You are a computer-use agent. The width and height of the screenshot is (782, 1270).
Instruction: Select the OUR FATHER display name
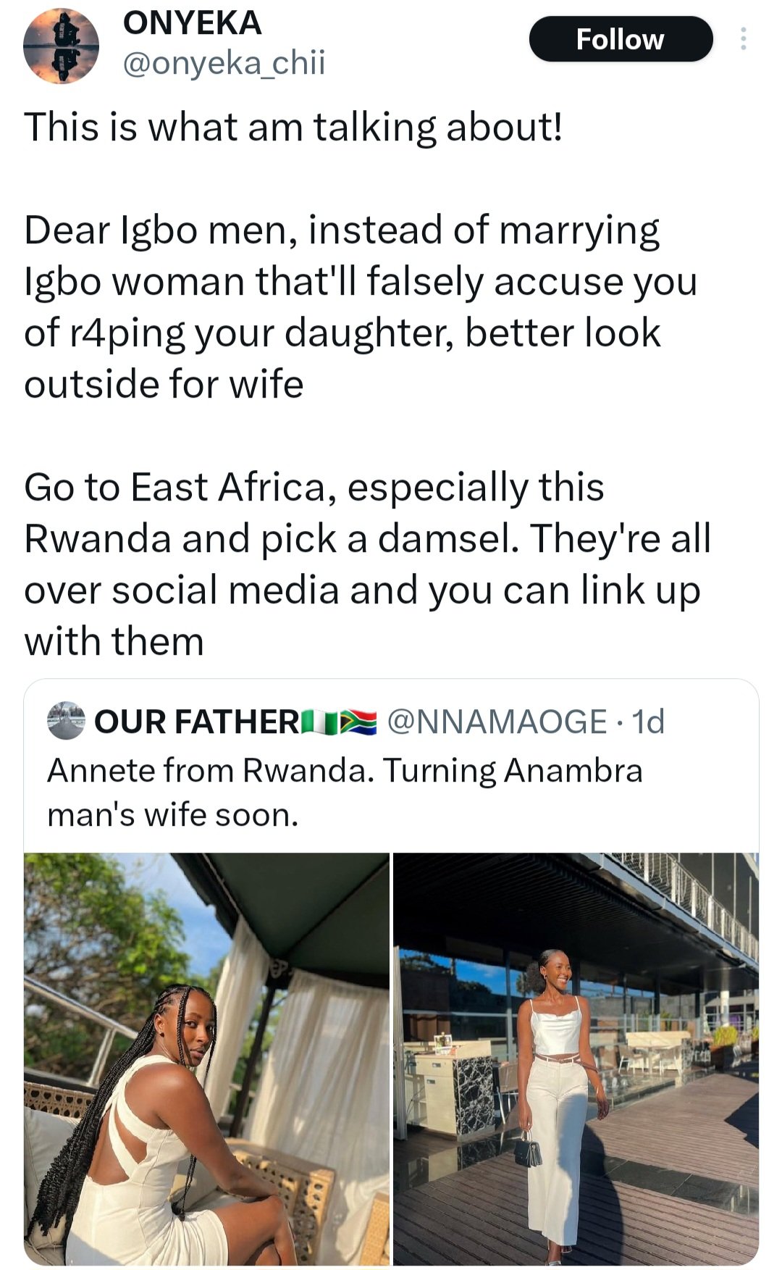point(195,722)
